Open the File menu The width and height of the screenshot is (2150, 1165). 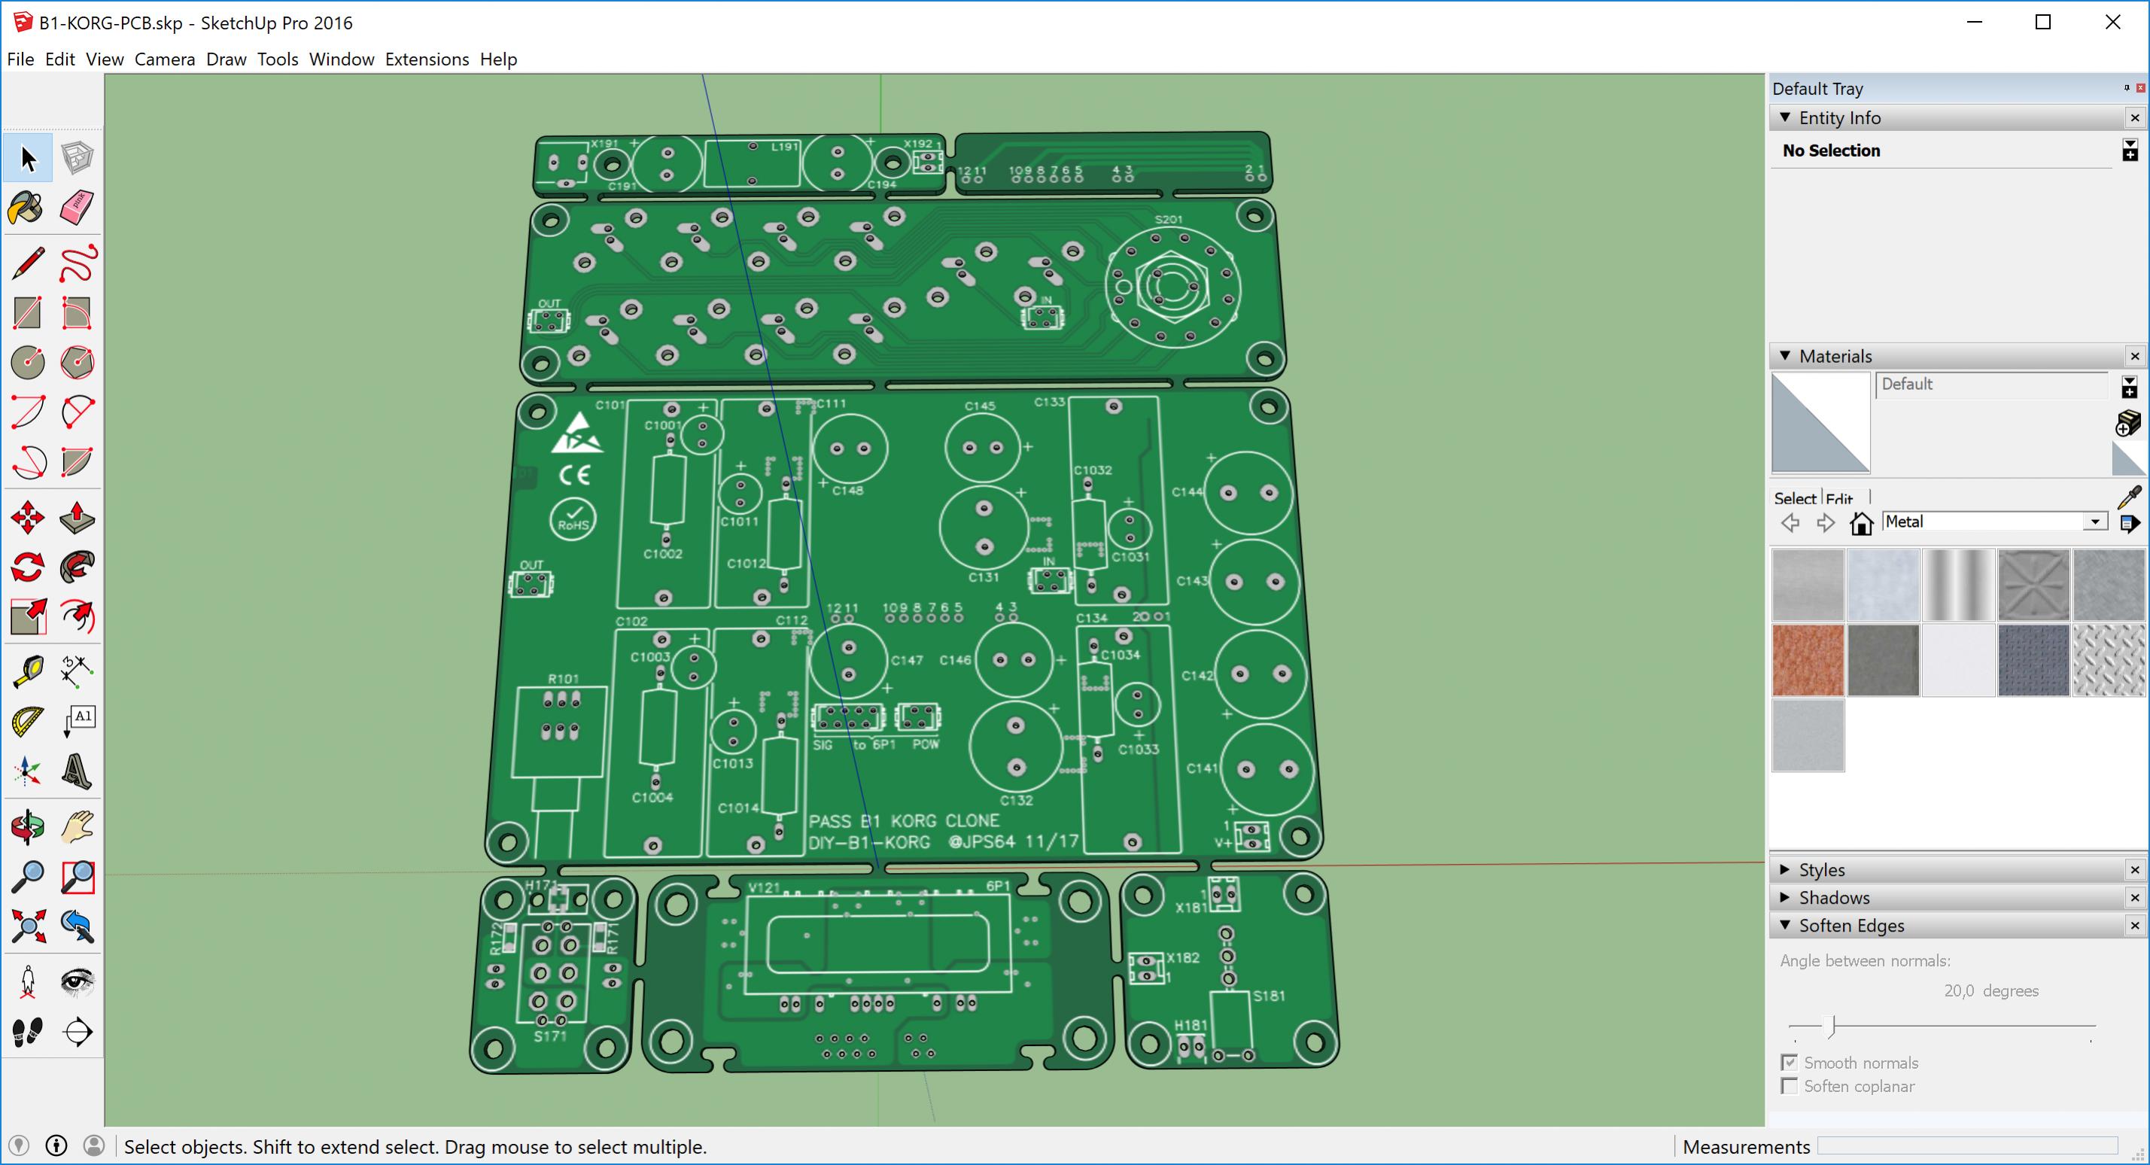(x=20, y=59)
